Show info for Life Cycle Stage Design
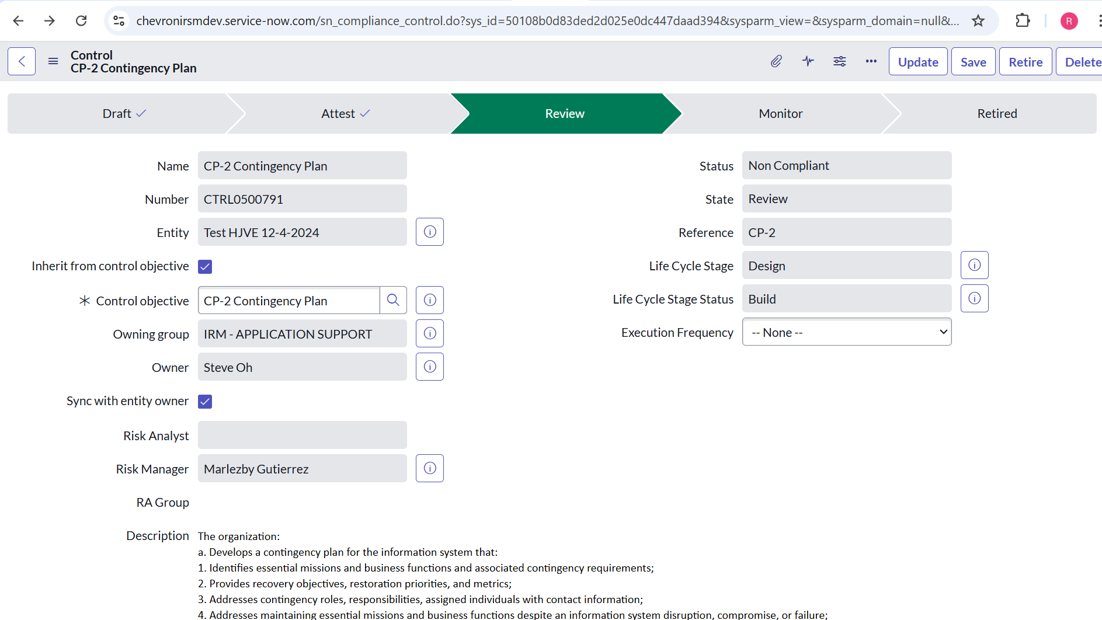Screen dimensions: 1102x620 point(975,265)
